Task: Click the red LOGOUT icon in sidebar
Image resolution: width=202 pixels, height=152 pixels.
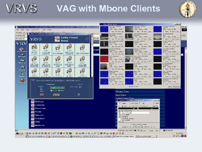Action: pyautogui.click(x=22, y=81)
